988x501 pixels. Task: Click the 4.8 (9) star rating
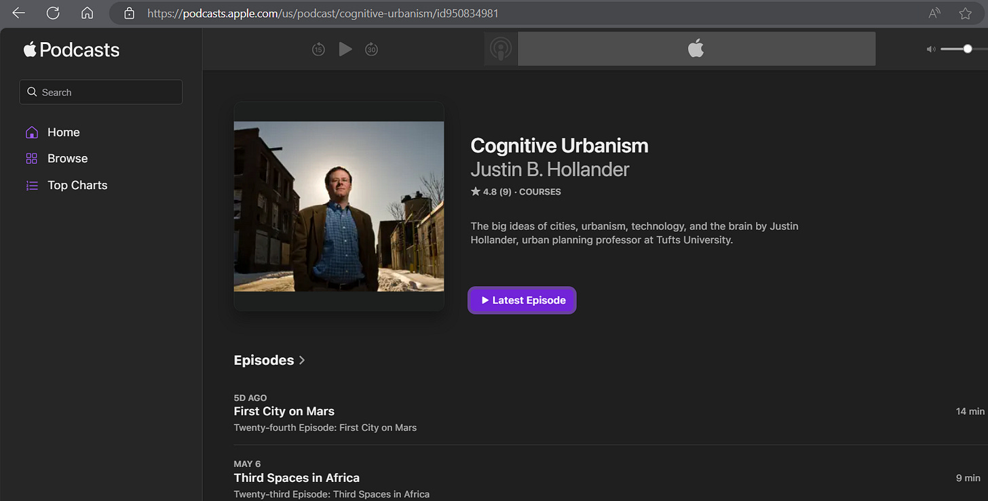(491, 192)
